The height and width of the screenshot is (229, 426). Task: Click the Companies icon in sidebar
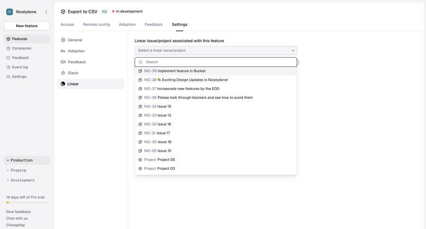[9, 48]
